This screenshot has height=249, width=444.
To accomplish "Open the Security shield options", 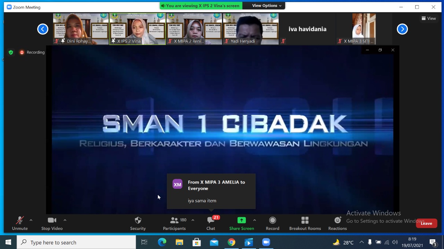I will click(x=138, y=223).
